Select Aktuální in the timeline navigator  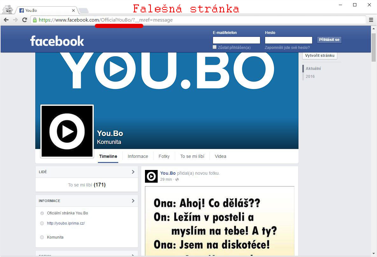point(313,68)
